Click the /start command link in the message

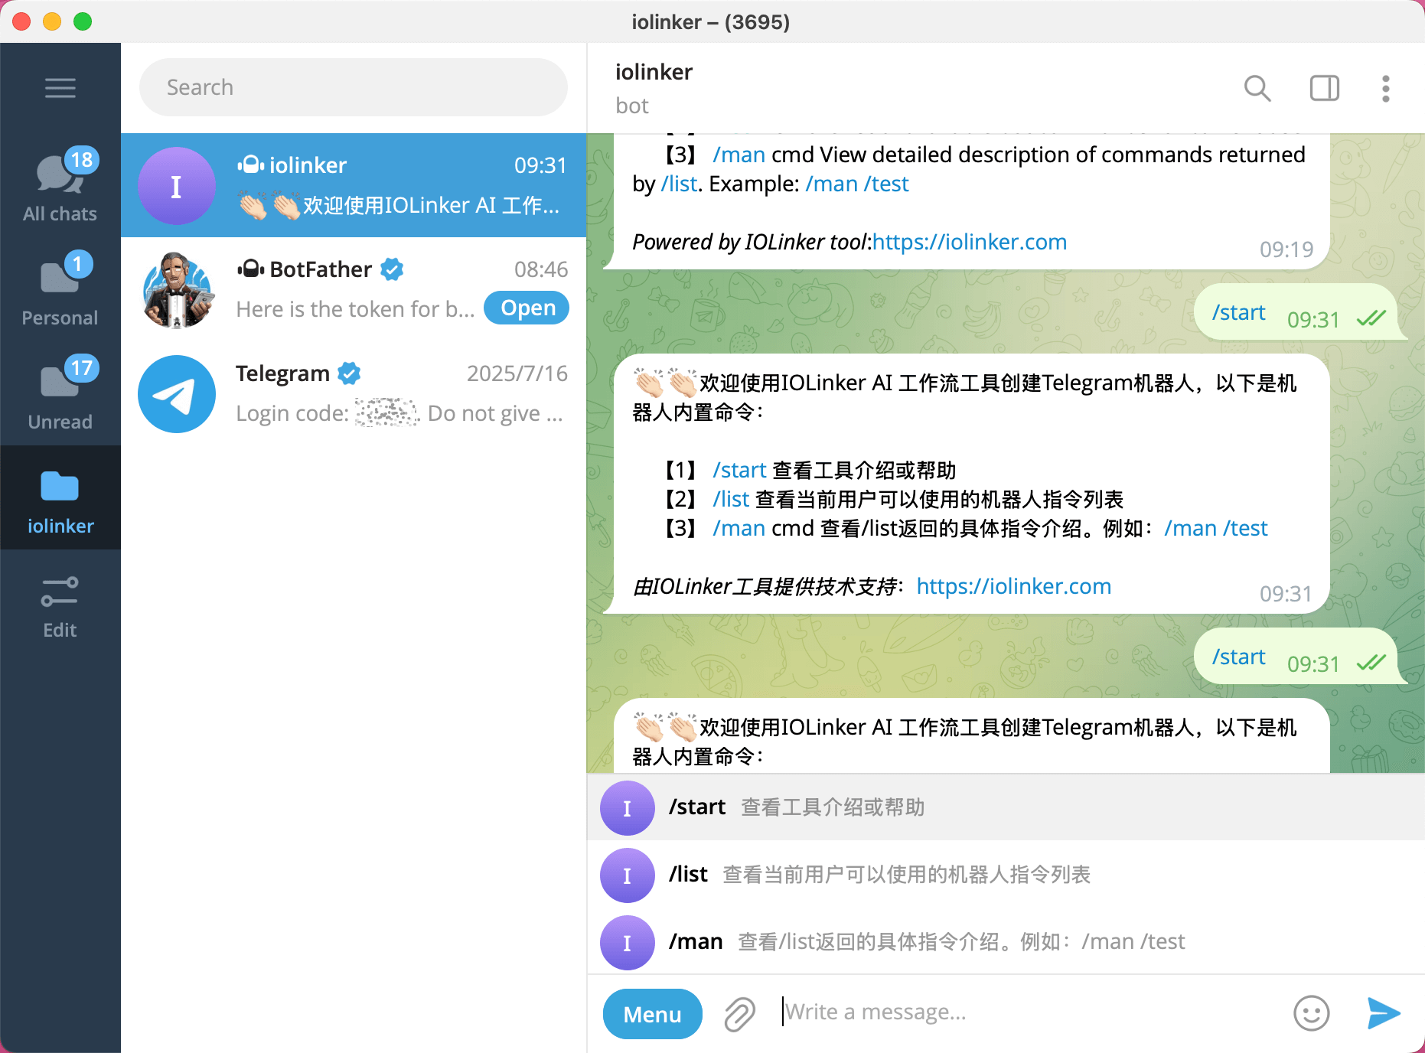click(739, 469)
